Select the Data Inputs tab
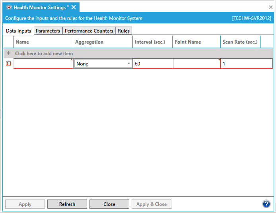276x213 pixels. point(18,31)
